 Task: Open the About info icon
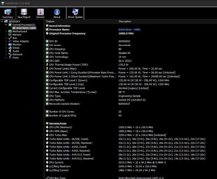(57, 12)
